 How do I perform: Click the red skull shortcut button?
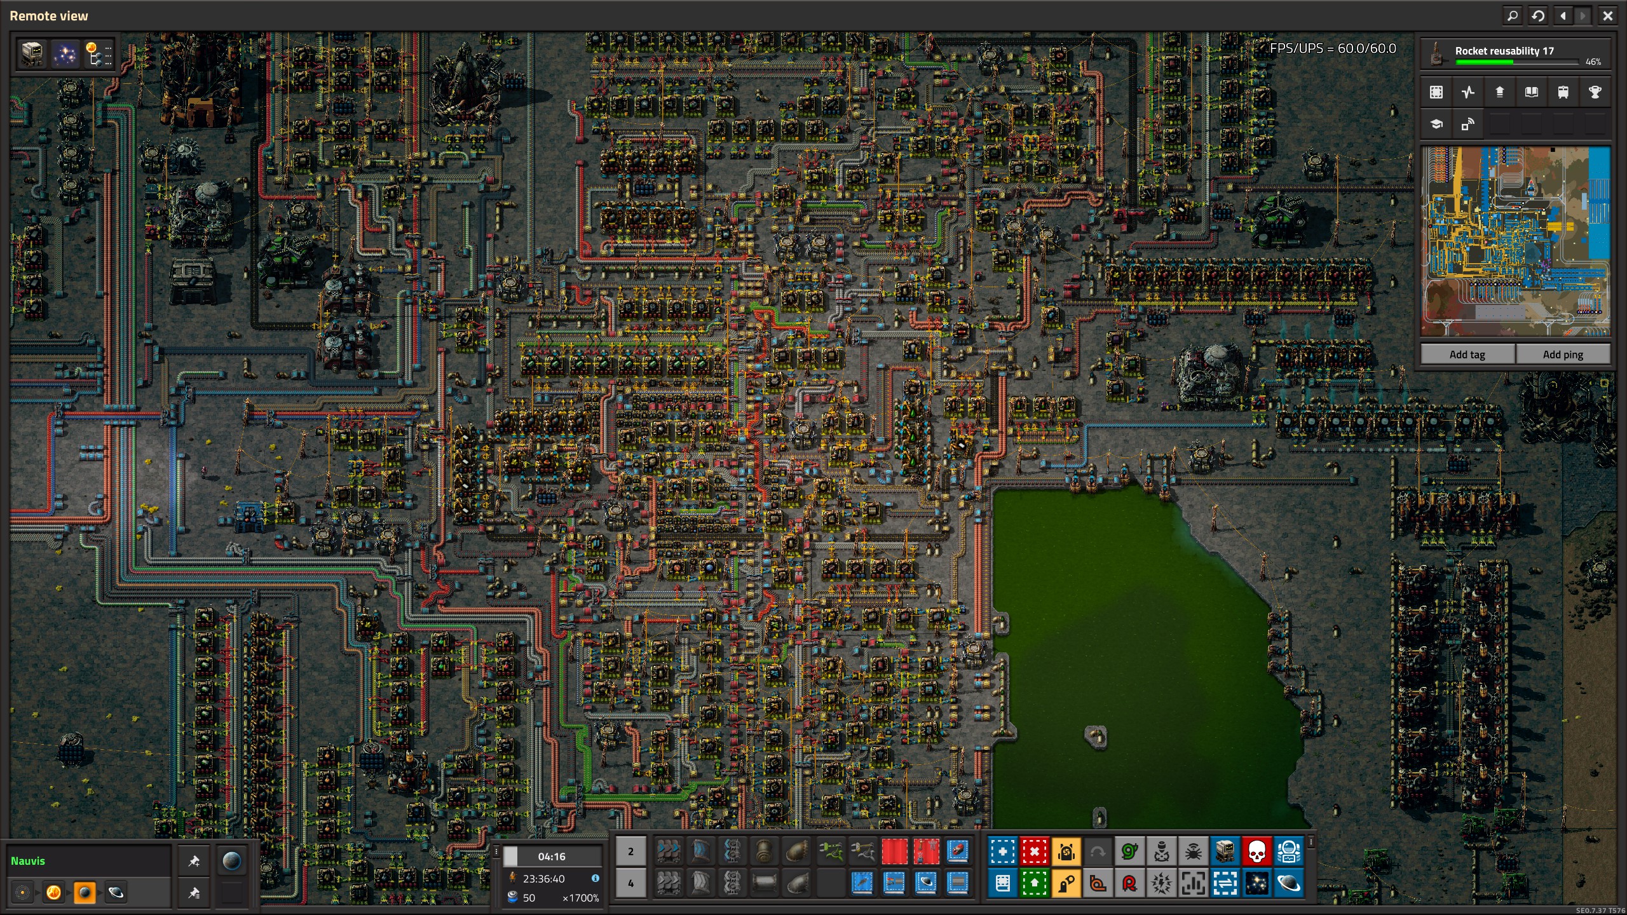point(1256,851)
